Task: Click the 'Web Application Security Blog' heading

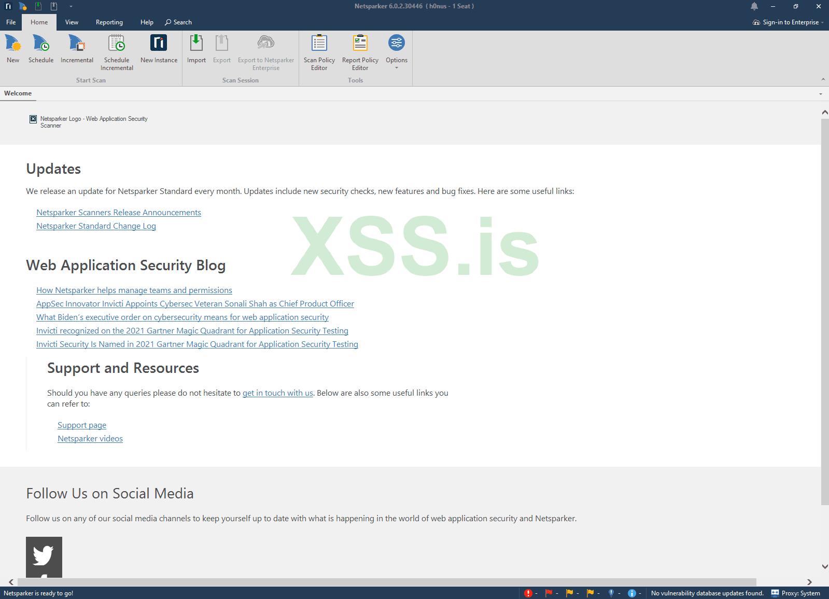Action: click(126, 266)
